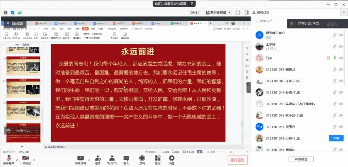The image size is (348, 167).
Task: Click the 解除静音 microphone icon
Action: 8,158
